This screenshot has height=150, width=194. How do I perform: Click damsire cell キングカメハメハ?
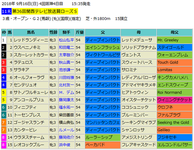click(x=175, y=77)
